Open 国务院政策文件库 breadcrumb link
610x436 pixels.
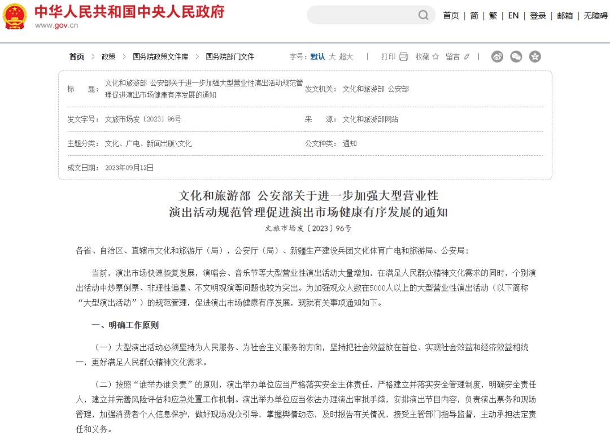click(160, 57)
